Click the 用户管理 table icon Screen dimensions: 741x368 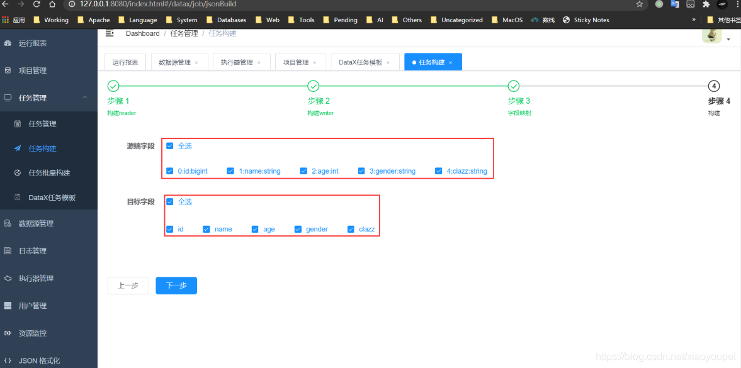pos(8,306)
